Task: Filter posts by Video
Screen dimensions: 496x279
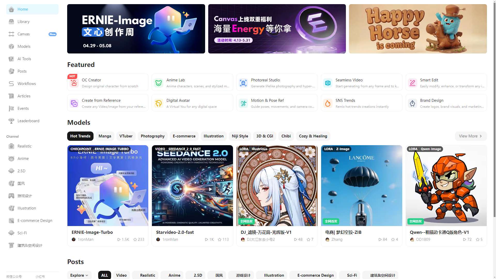Action: [121, 275]
